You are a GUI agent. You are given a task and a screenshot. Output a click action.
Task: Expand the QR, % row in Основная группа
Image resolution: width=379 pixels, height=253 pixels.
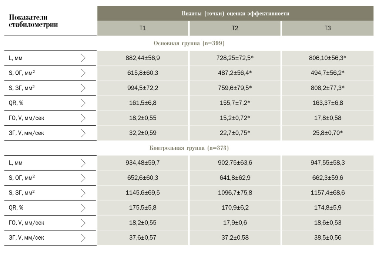coord(83,103)
